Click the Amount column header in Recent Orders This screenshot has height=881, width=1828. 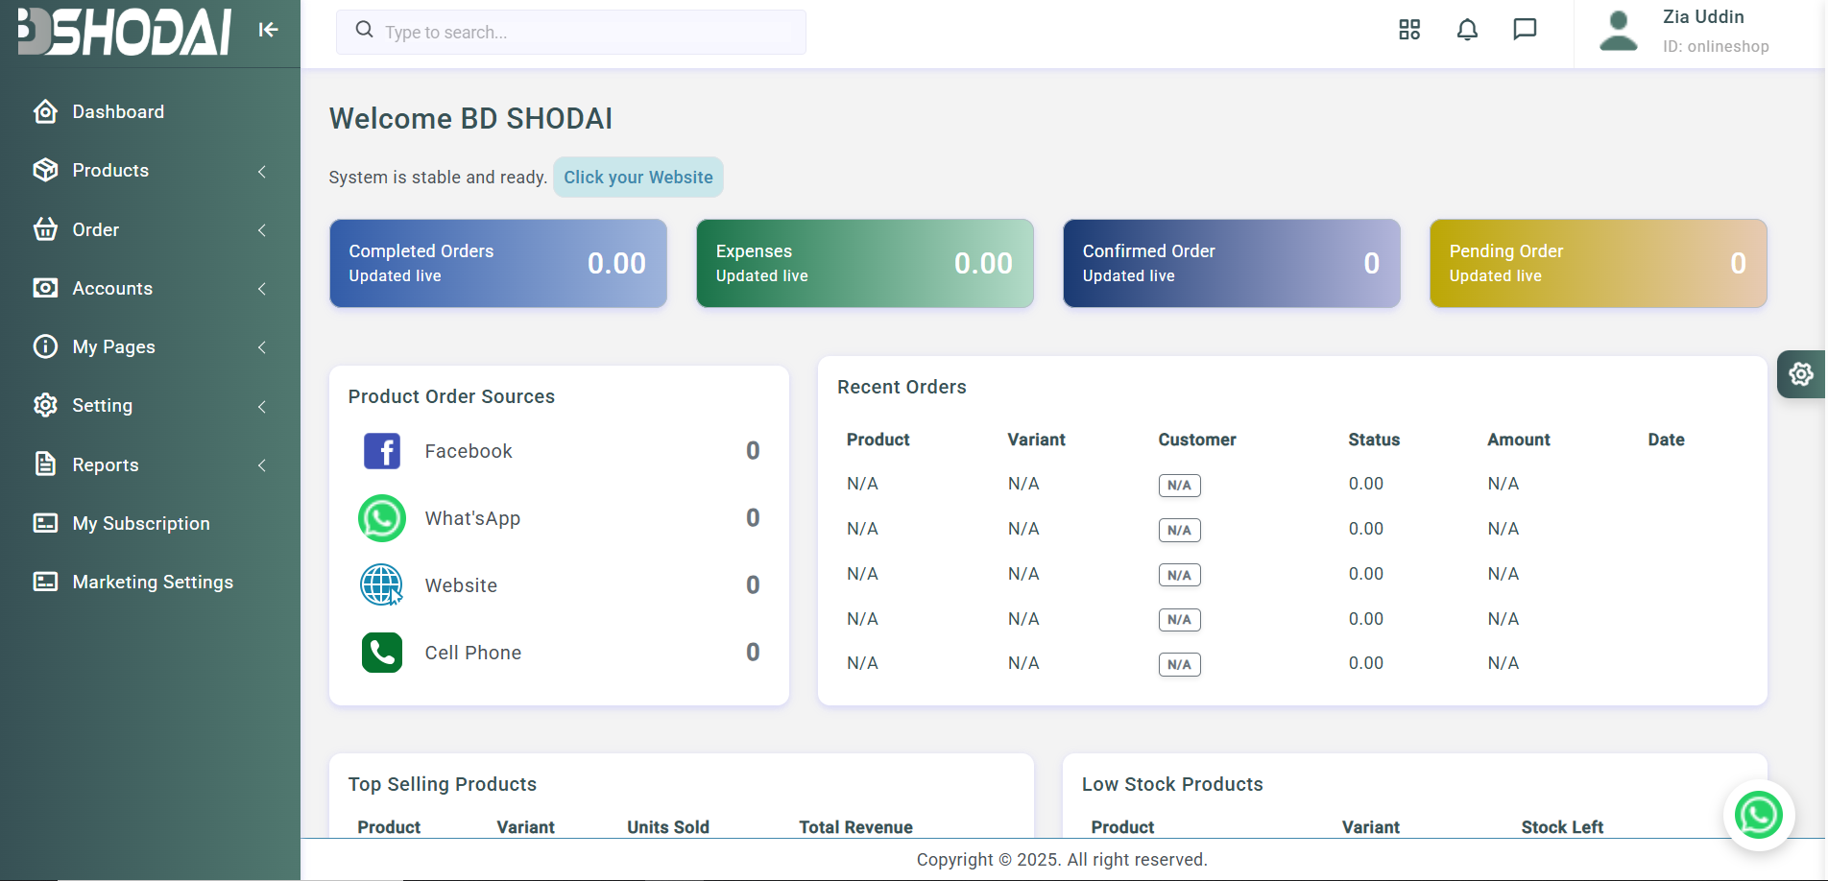pos(1519,440)
